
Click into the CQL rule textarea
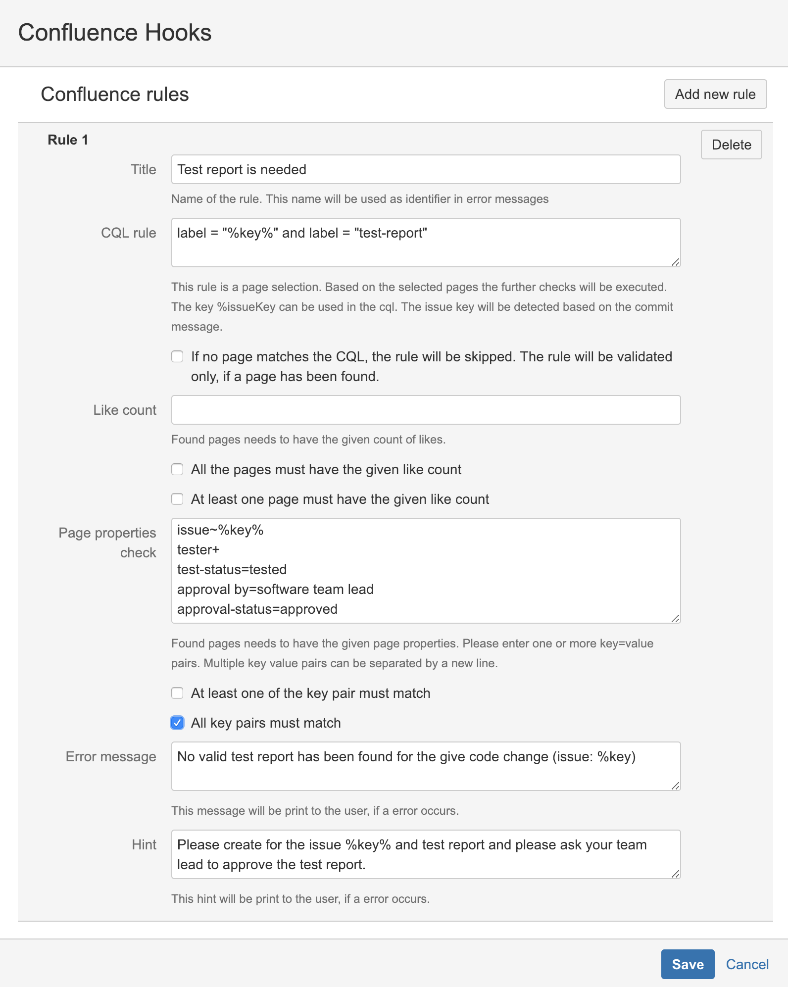[x=426, y=243]
